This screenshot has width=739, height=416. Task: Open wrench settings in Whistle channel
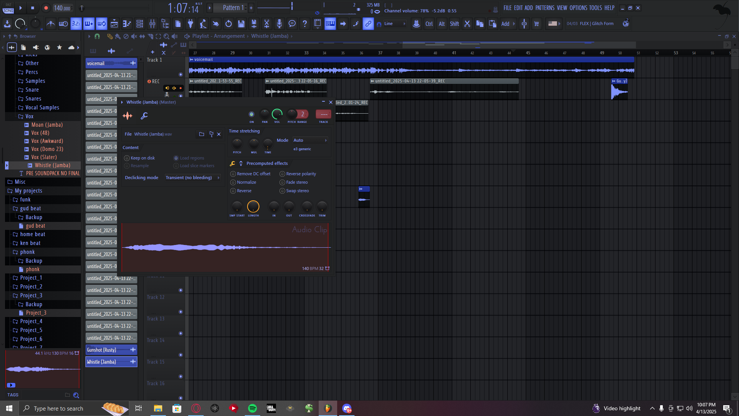pyautogui.click(x=144, y=116)
